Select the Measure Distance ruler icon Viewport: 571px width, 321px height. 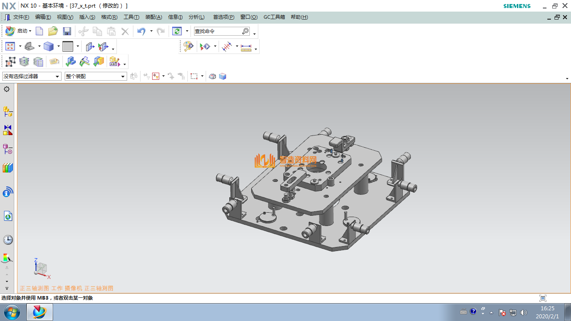click(x=246, y=47)
